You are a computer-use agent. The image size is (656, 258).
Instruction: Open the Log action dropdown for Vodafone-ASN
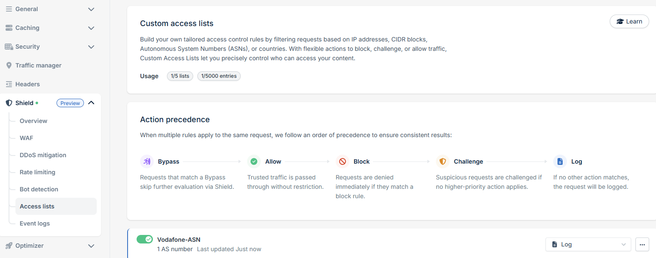pos(587,244)
